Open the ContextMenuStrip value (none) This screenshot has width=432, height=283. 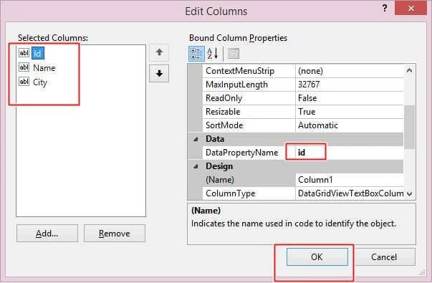click(x=350, y=71)
